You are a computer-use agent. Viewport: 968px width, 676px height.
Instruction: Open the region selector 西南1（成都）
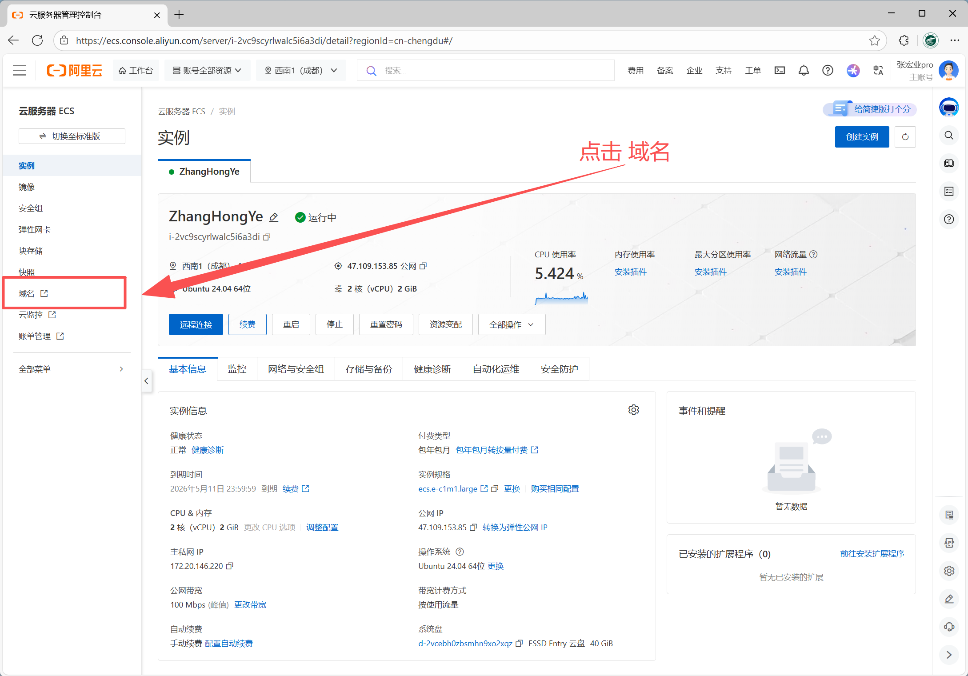(x=301, y=70)
